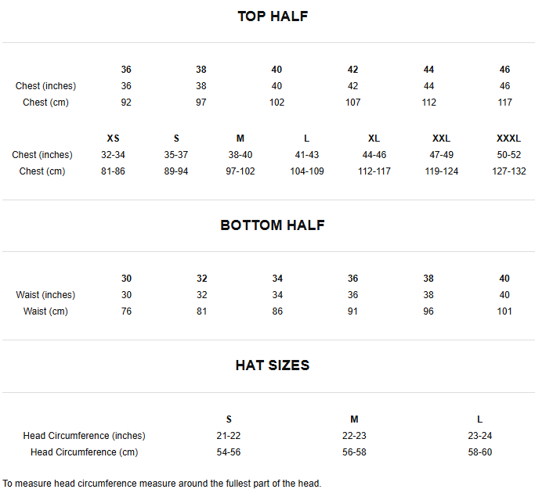Click waist value 76 cm

(x=126, y=311)
